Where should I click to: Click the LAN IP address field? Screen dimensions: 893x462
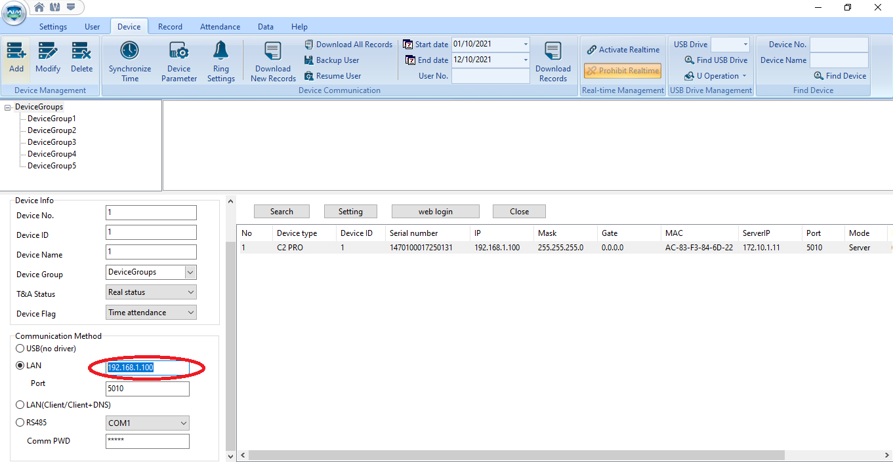[148, 368]
